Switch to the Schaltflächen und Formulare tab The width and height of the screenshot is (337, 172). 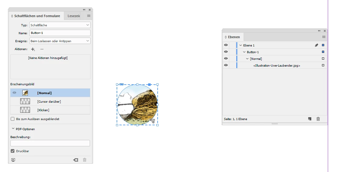pos(37,16)
